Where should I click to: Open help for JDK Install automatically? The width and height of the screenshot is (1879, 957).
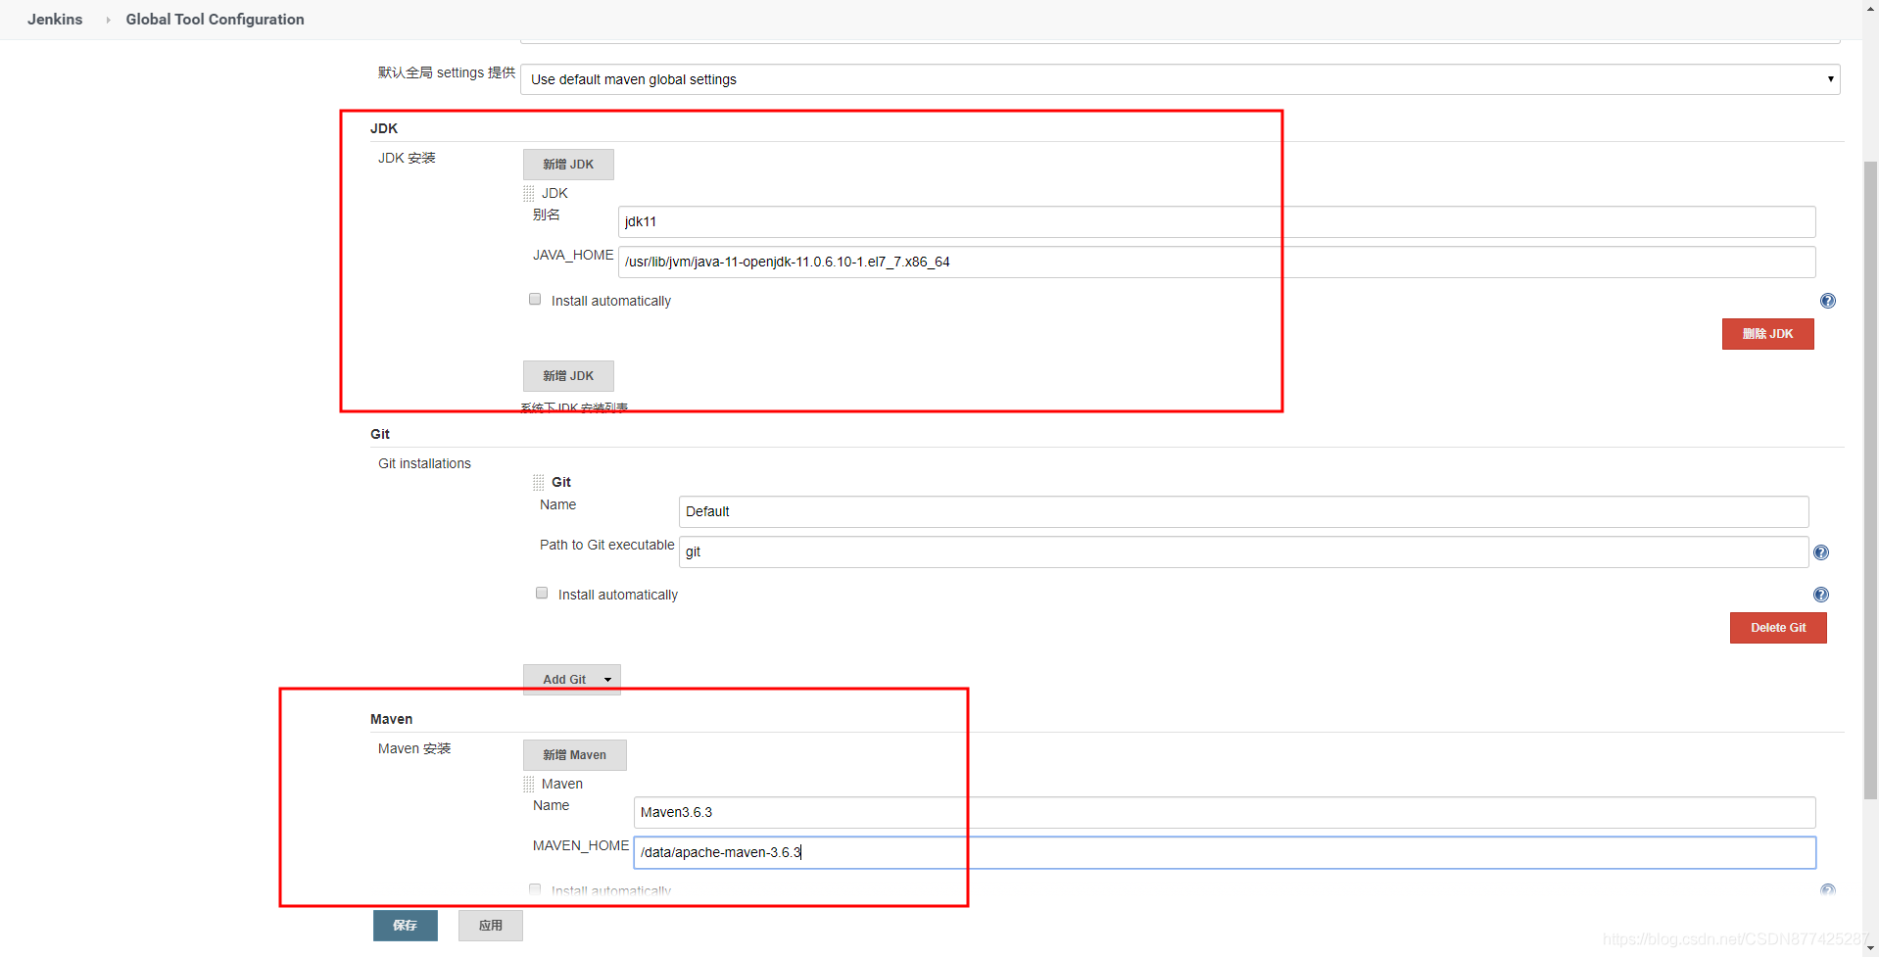click(1828, 301)
